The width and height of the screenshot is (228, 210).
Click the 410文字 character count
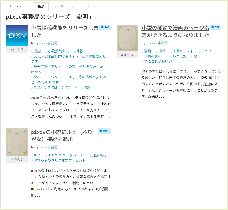tap(127, 55)
